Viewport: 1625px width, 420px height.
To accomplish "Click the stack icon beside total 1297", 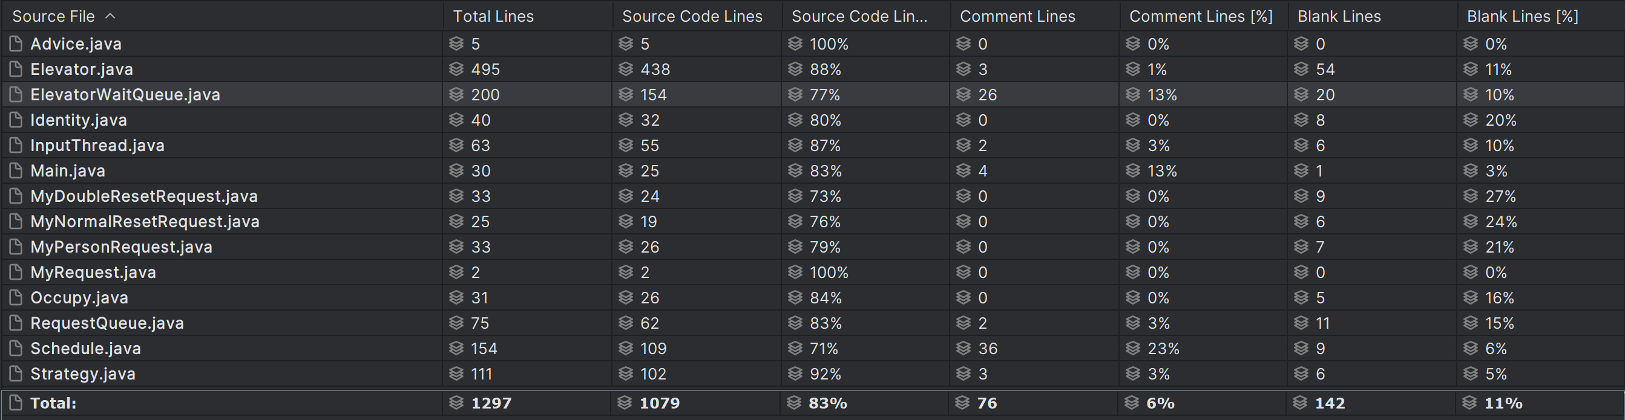I will pos(456,403).
